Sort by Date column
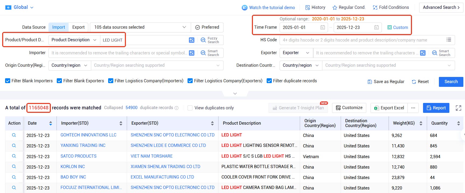465x193 pixels. pyautogui.click(x=51, y=123)
